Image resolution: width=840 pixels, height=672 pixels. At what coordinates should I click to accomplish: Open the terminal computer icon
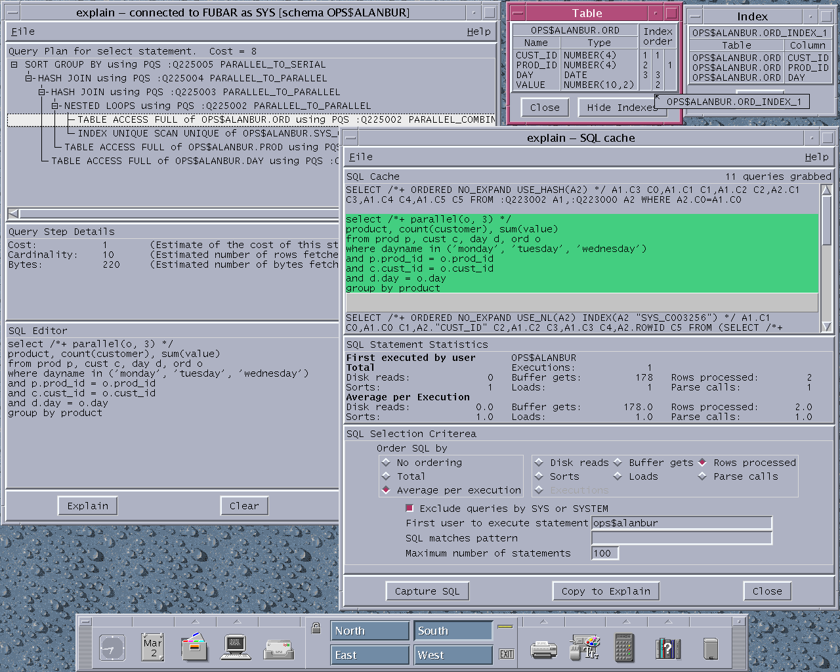[236, 648]
